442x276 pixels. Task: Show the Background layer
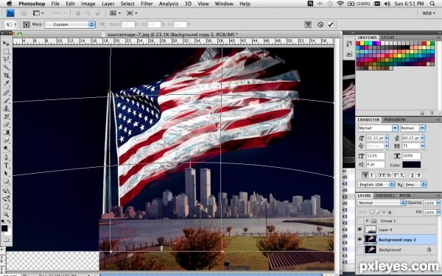[359, 250]
